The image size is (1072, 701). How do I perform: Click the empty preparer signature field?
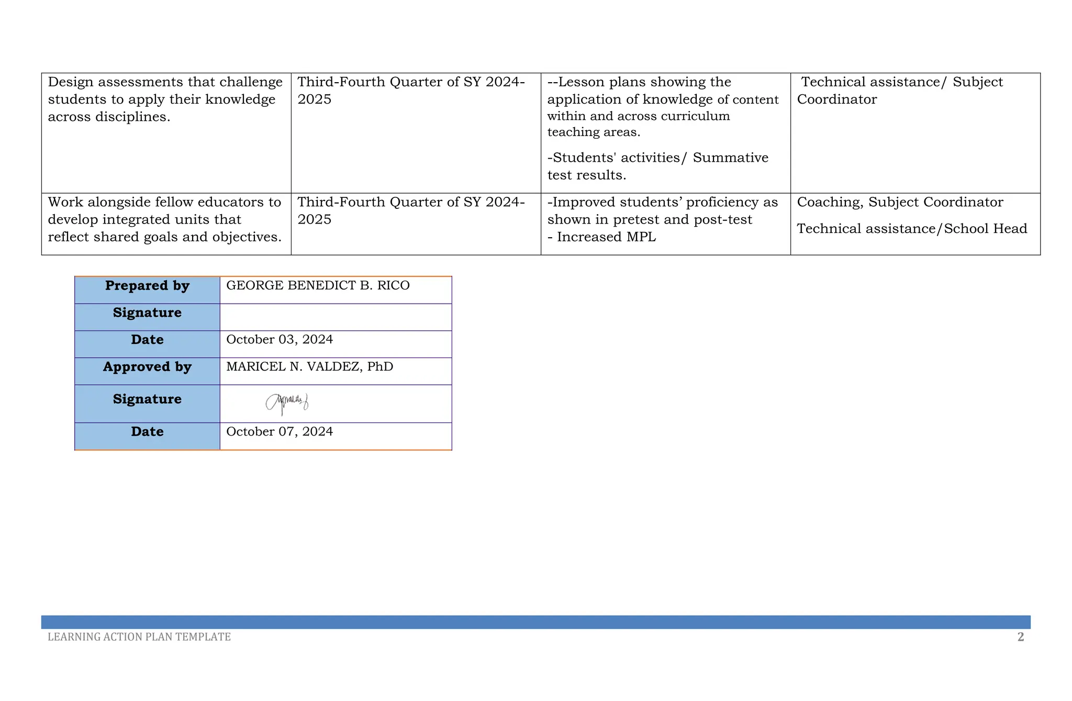click(335, 317)
